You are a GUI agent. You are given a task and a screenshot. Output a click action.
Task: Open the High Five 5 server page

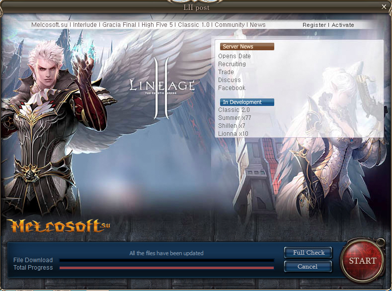(157, 25)
